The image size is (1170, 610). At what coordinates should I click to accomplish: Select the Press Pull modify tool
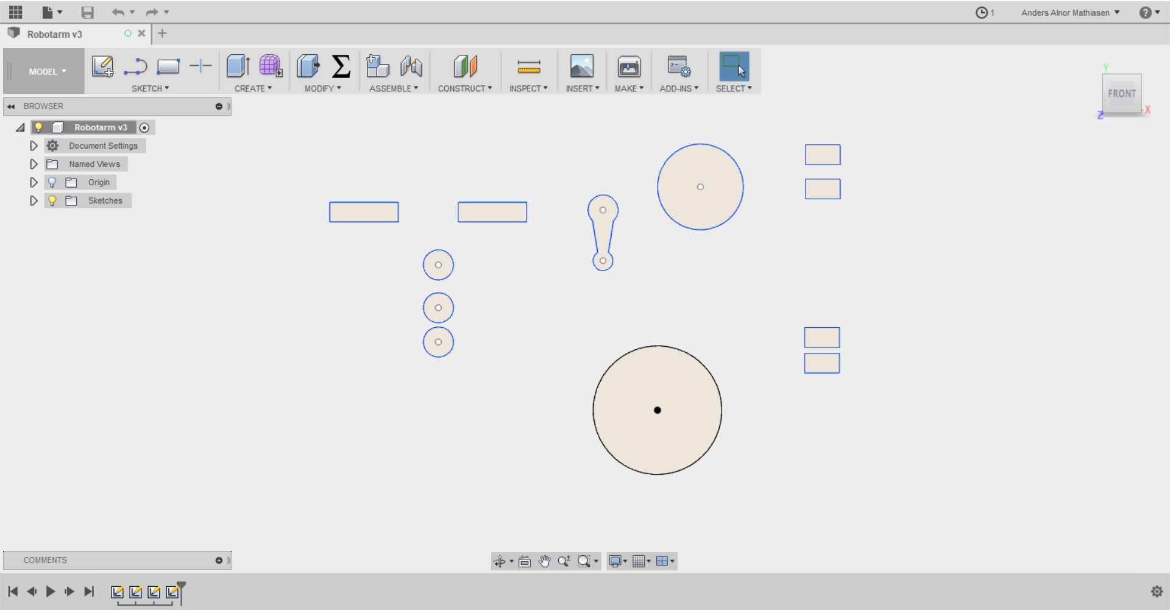tap(308, 67)
